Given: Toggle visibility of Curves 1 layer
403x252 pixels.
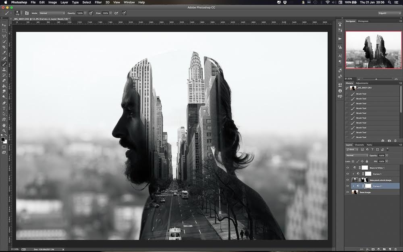Looking at the screenshot, I should coord(347,174).
